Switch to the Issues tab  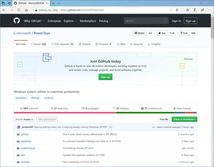pyautogui.click(x=38, y=44)
